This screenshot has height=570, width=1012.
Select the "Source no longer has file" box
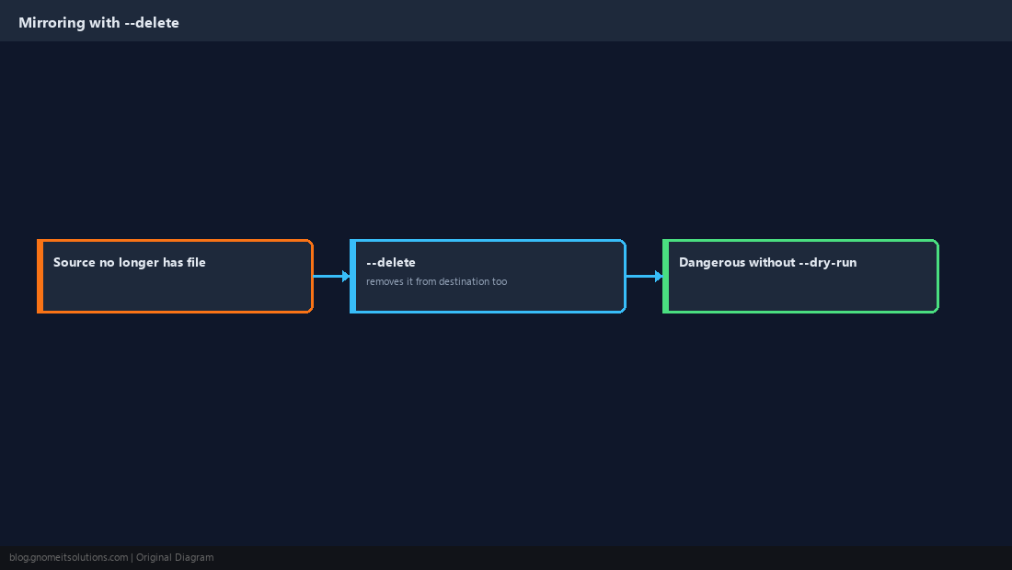click(x=175, y=276)
